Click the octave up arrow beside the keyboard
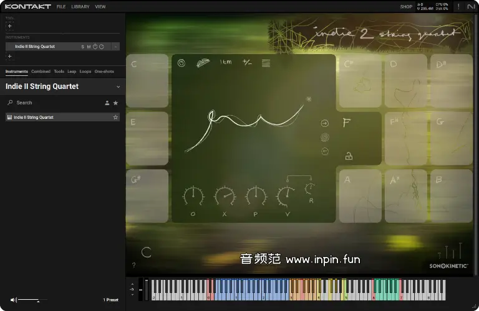479x311 pixels. [x=132, y=284]
